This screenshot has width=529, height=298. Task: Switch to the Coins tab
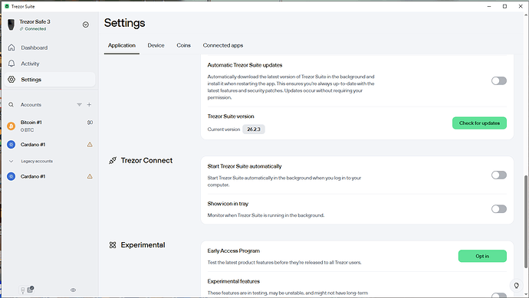(183, 45)
